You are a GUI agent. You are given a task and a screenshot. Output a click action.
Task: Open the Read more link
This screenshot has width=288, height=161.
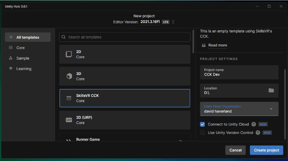[x=218, y=45]
